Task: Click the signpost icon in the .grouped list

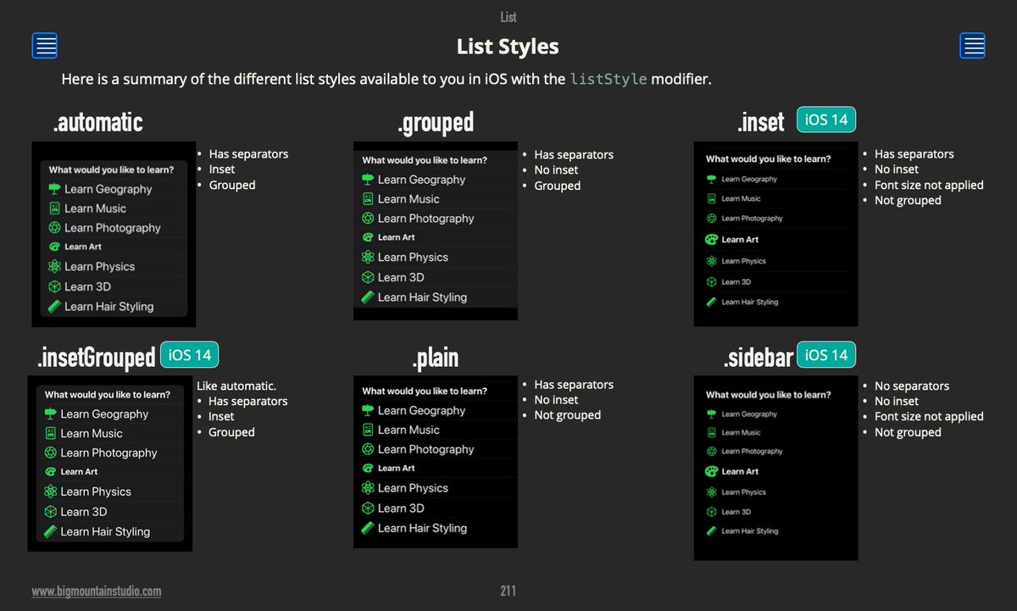Action: (368, 180)
